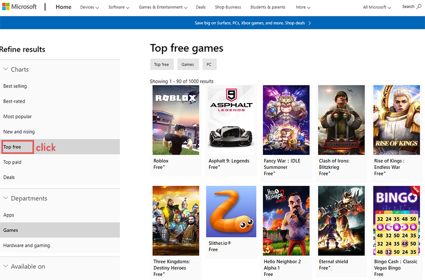
Task: Open the Eternal shield artwork
Action: [341, 221]
